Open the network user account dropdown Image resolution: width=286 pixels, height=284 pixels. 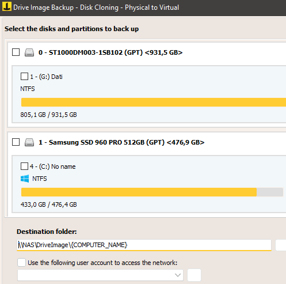[x=100, y=275]
